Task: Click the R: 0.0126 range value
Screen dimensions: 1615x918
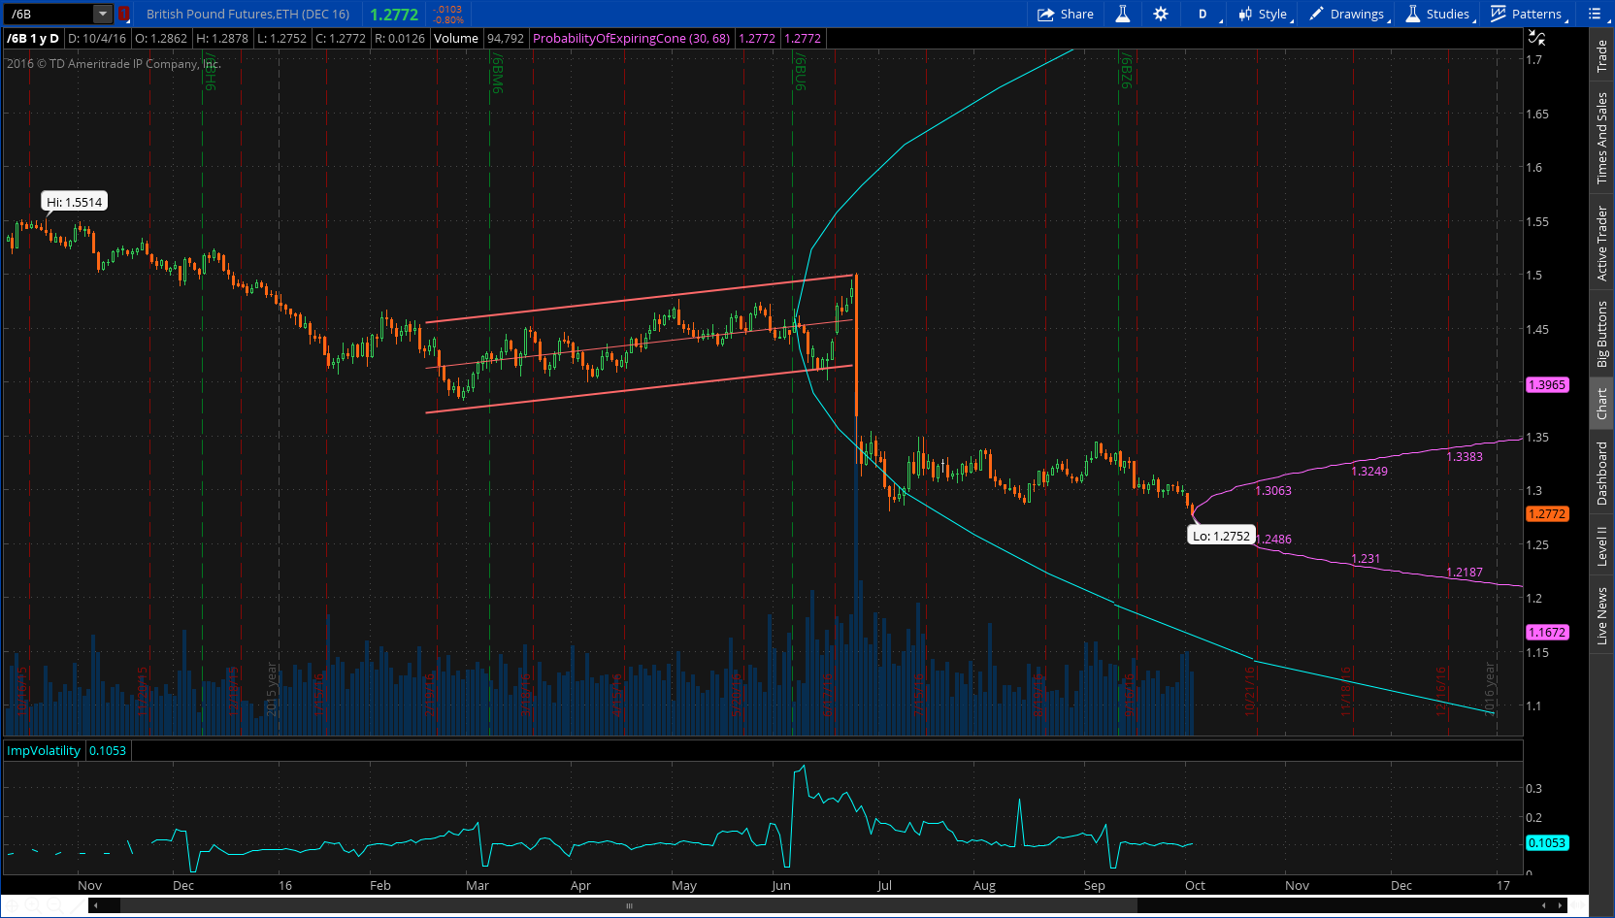Action: click(400, 39)
